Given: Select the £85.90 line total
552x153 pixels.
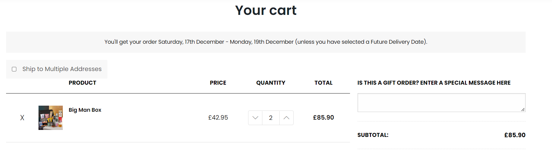Looking at the screenshot, I should point(323,117).
